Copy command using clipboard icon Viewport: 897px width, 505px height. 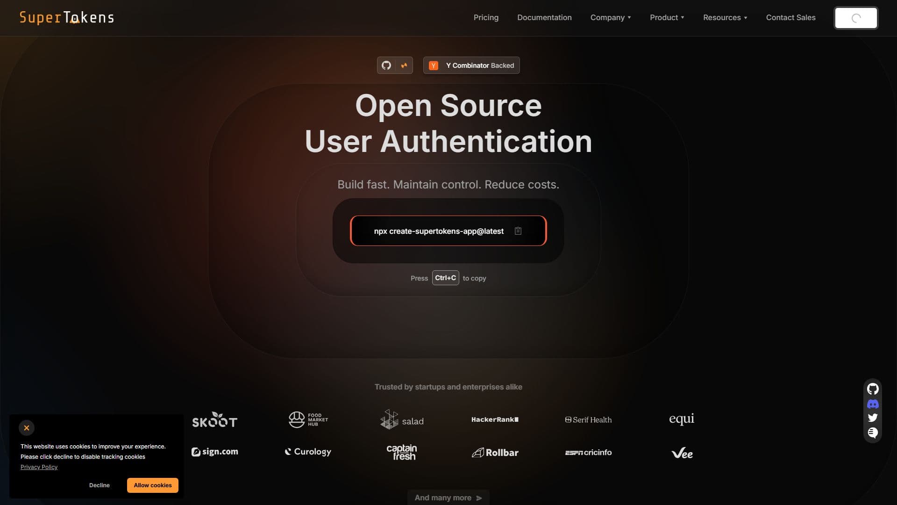click(518, 231)
